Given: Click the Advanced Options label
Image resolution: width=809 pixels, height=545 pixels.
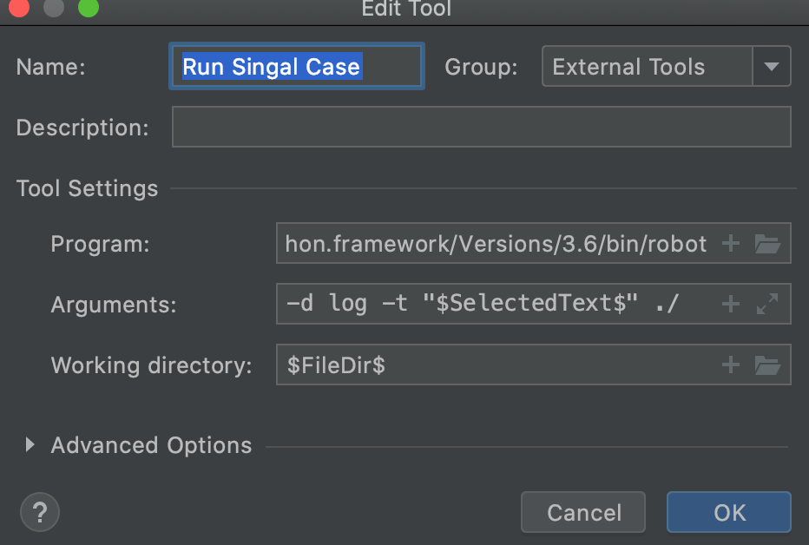Looking at the screenshot, I should pyautogui.click(x=151, y=445).
